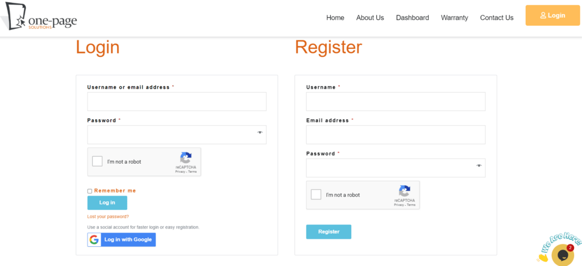
Task: Show password in Login form
Action: point(260,132)
